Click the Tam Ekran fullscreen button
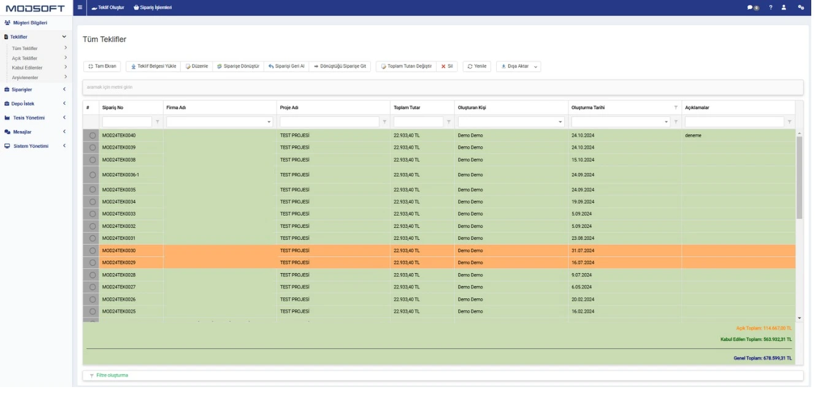837x403 pixels. point(102,66)
